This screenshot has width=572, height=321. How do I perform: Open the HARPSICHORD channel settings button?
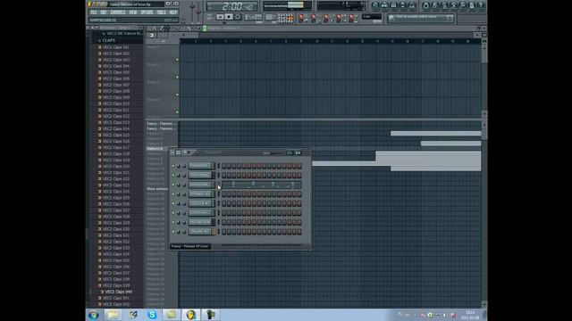(x=200, y=185)
